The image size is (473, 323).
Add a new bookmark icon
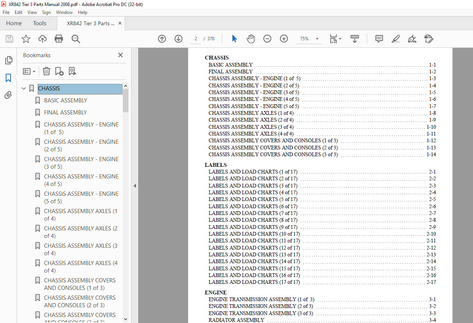click(59, 71)
